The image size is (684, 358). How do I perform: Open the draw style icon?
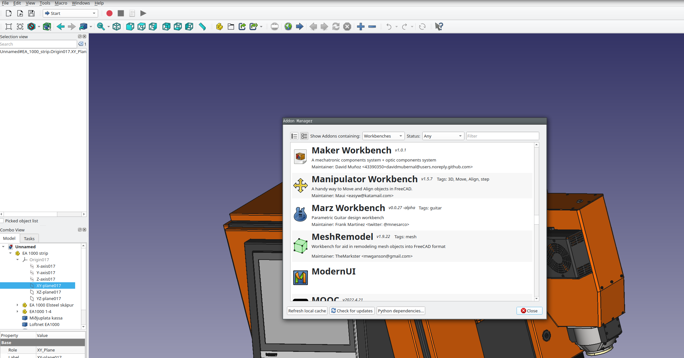tap(31, 27)
